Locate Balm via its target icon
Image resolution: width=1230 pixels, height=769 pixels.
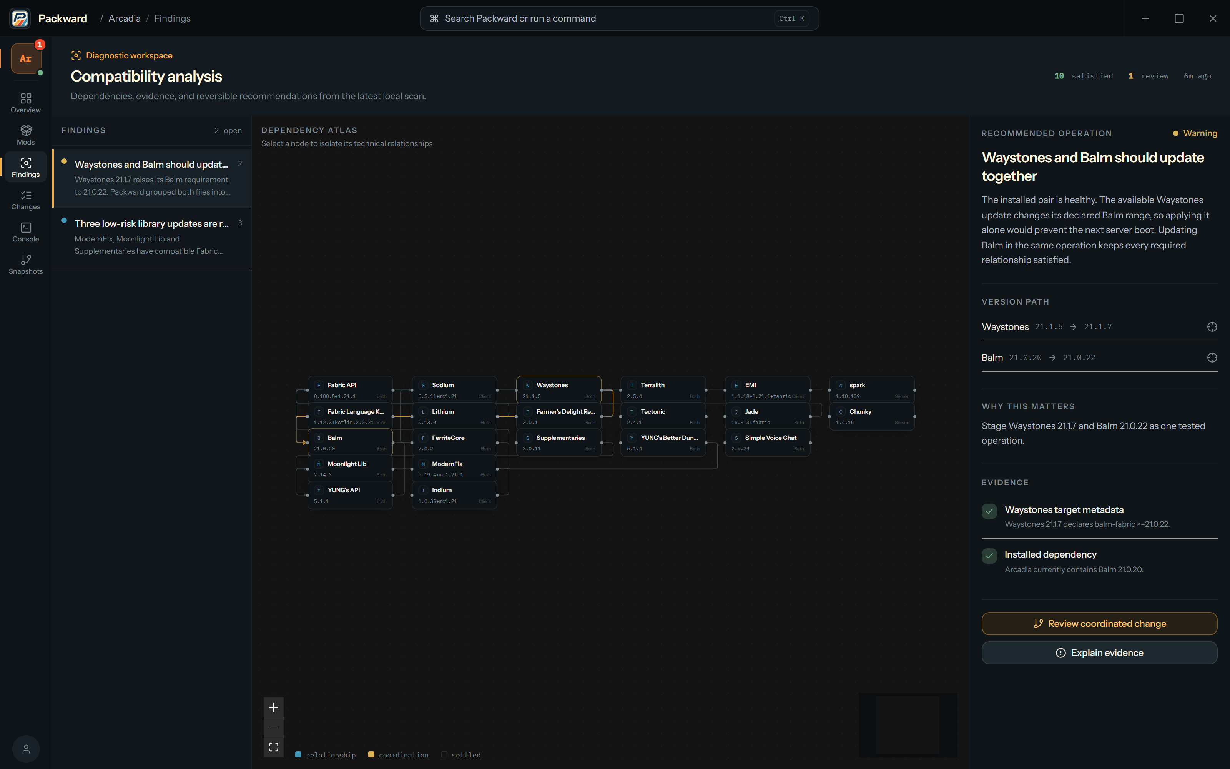click(x=1212, y=358)
